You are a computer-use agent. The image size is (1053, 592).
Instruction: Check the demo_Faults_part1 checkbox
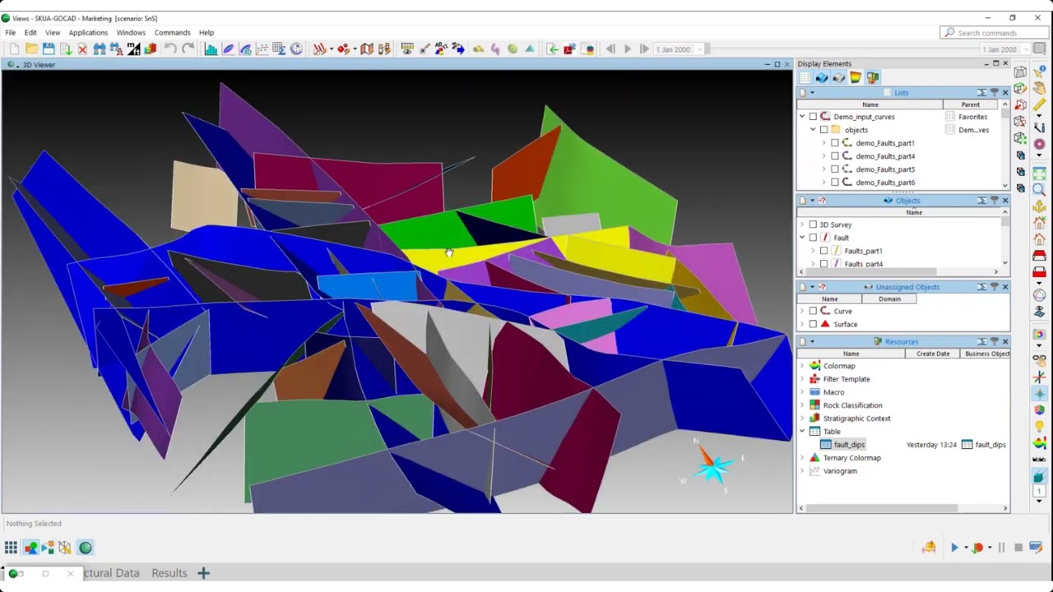click(x=834, y=143)
